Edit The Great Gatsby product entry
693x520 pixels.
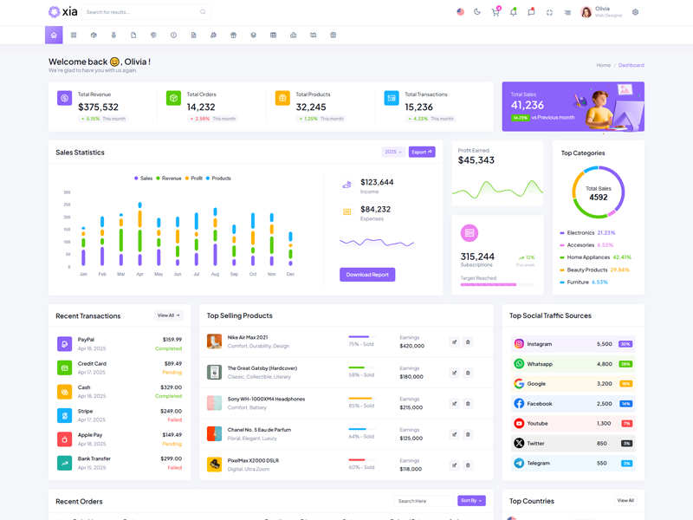[454, 373]
